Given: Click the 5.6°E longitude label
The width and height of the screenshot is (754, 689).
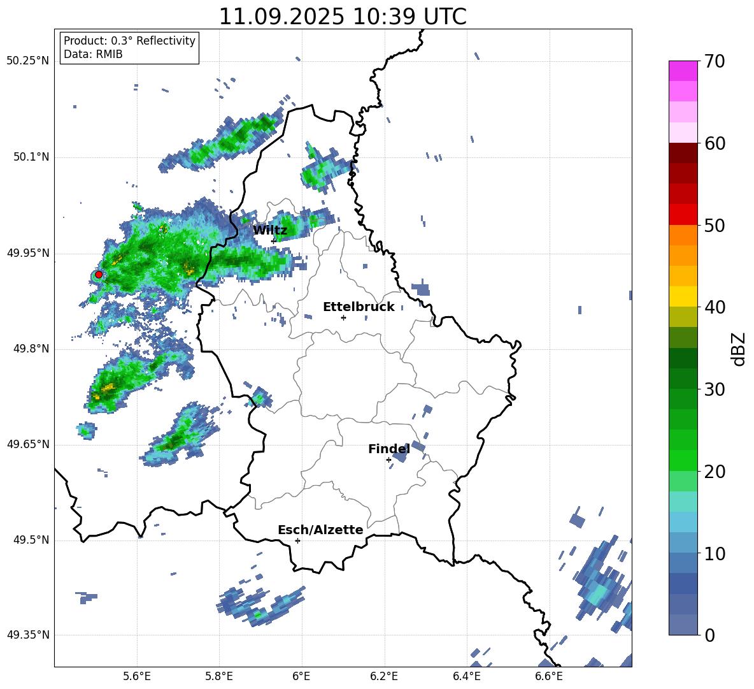Looking at the screenshot, I should point(137,676).
